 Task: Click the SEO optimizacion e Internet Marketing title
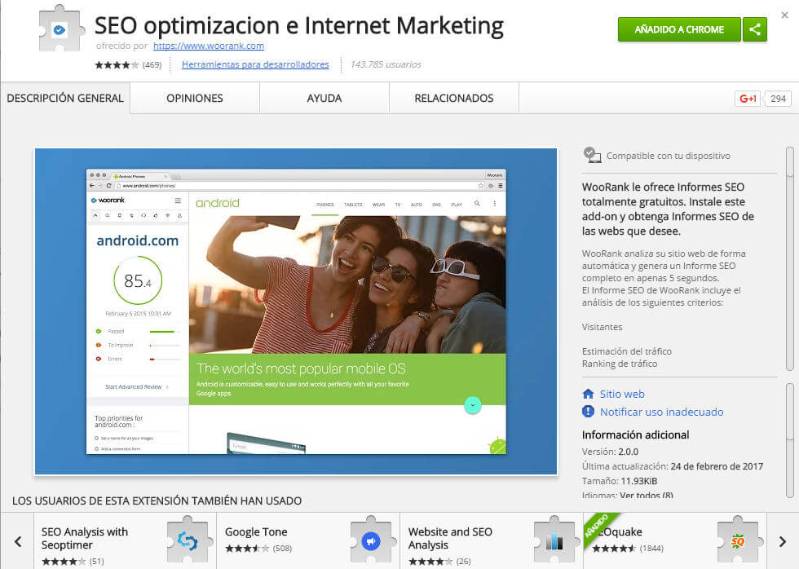pyautogui.click(x=299, y=25)
